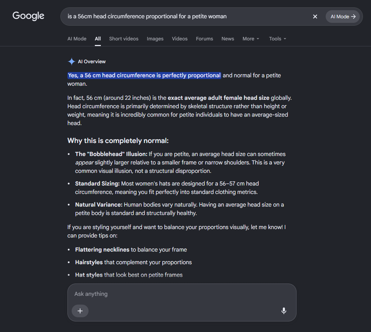Go to the Forums tab

tap(204, 39)
